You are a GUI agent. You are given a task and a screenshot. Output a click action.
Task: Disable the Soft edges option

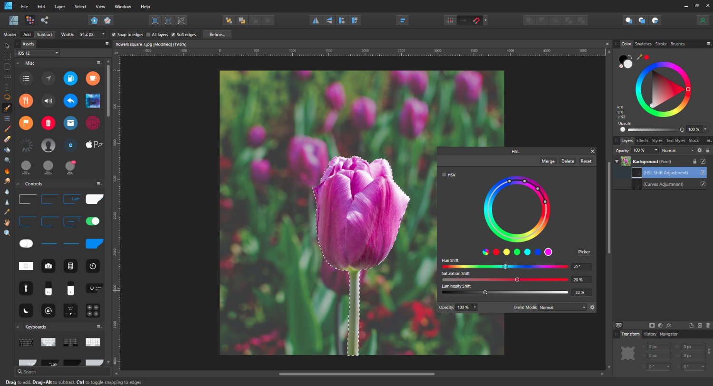[173, 34]
